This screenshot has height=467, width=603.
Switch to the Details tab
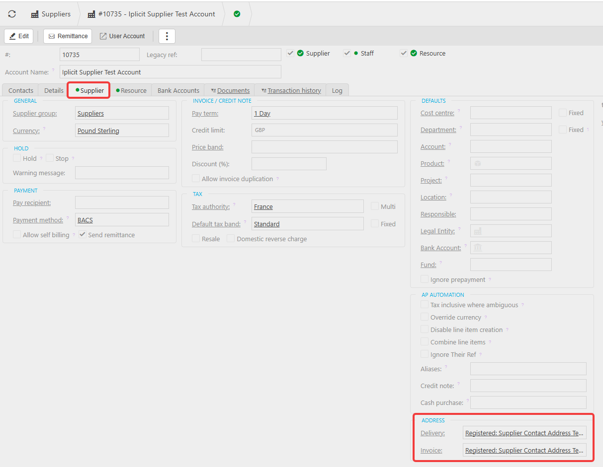coord(54,90)
